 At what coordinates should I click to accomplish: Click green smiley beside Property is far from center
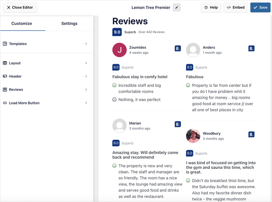click(x=188, y=85)
